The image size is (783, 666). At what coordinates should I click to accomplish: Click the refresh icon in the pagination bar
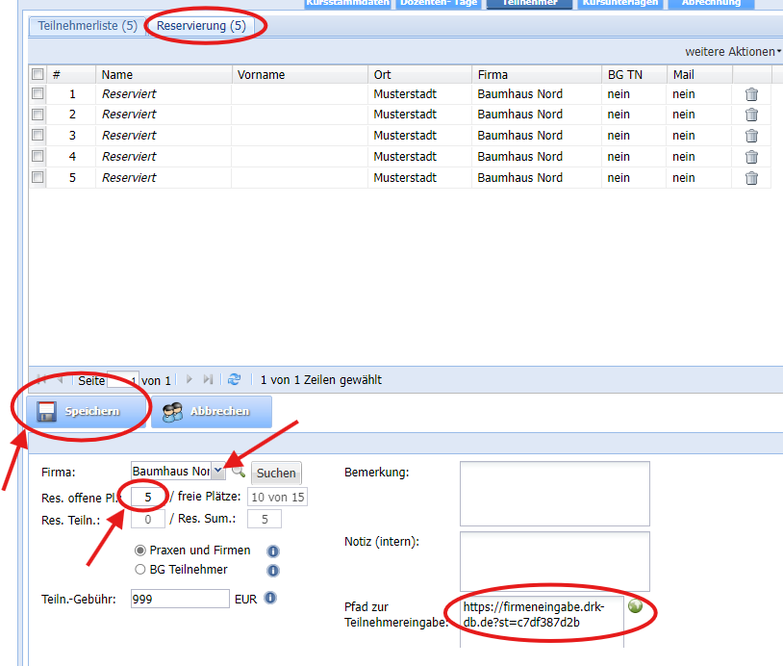234,379
